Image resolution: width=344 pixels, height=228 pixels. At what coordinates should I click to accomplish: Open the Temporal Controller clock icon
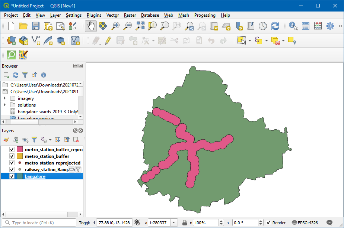(x=263, y=26)
